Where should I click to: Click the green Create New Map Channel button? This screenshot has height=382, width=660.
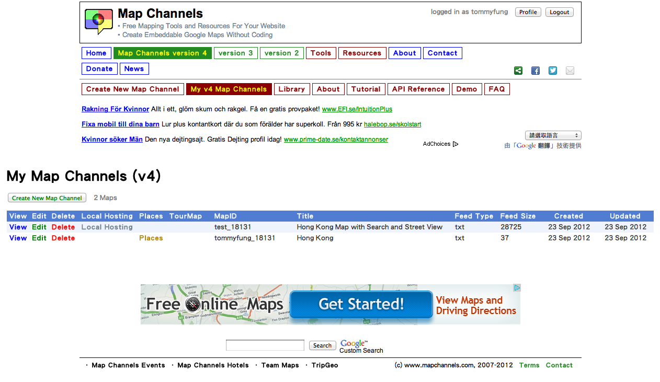(47, 198)
